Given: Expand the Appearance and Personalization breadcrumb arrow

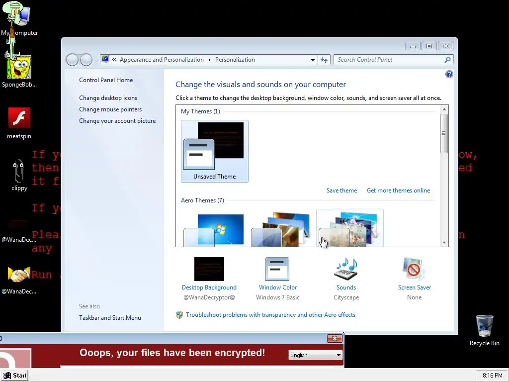Looking at the screenshot, I should pyautogui.click(x=209, y=60).
